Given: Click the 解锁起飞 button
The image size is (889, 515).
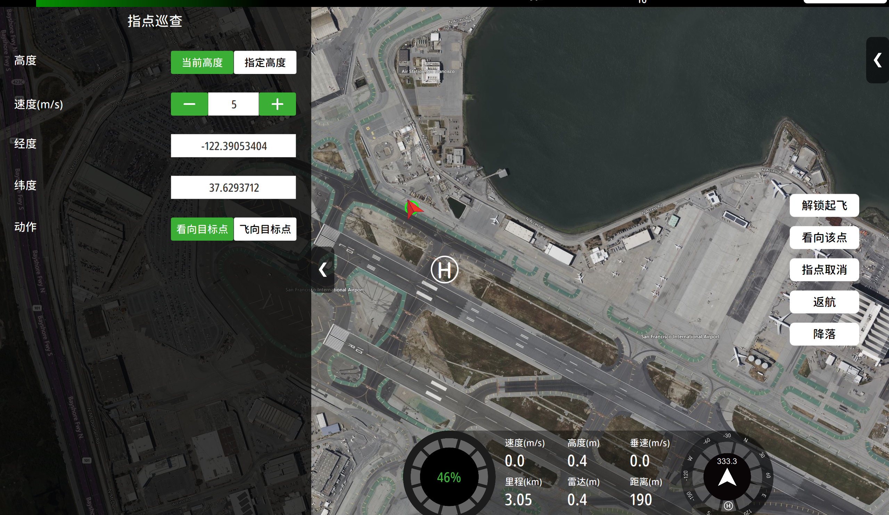Looking at the screenshot, I should [x=824, y=205].
